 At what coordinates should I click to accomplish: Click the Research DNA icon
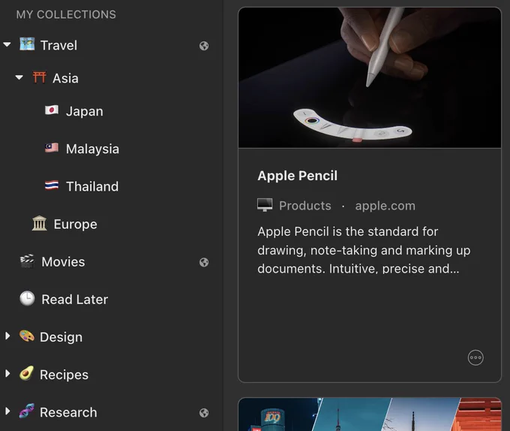click(27, 411)
